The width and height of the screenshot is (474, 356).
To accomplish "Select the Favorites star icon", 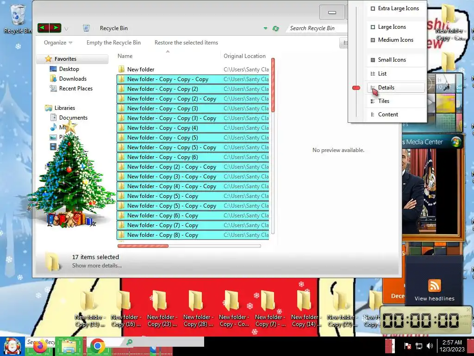I will click(48, 59).
